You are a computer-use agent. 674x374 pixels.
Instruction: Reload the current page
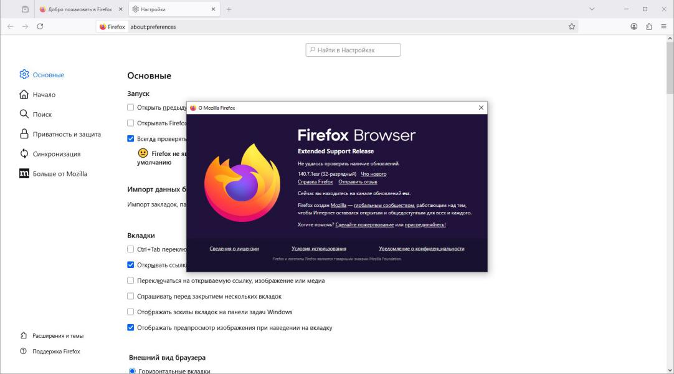[40, 27]
